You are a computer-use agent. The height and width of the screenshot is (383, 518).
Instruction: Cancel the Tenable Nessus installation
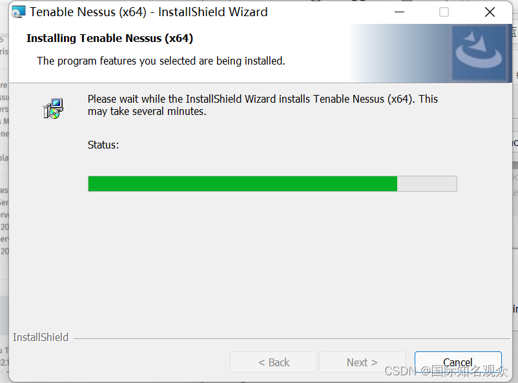458,362
